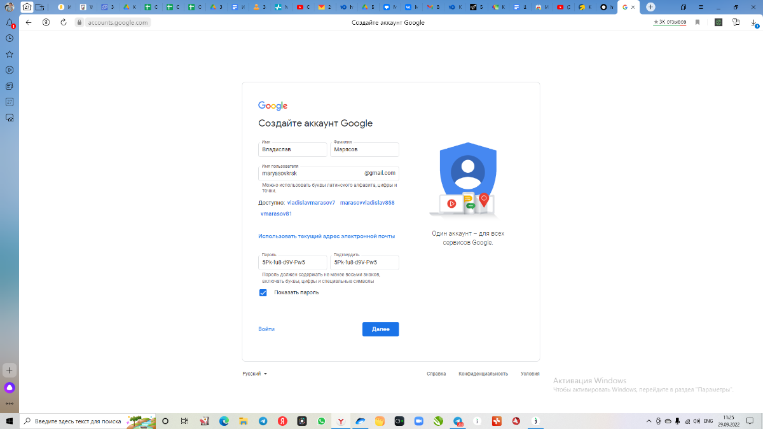This screenshot has height=429, width=763.
Task: Open the green extension icon in the toolbar
Action: click(718, 22)
